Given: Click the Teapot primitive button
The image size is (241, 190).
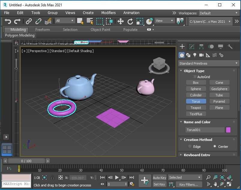Looking at the screenshot, I should coord(196,108).
